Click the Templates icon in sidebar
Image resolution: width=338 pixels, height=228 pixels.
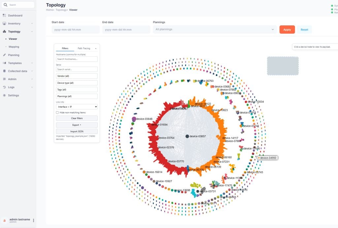coord(4,63)
